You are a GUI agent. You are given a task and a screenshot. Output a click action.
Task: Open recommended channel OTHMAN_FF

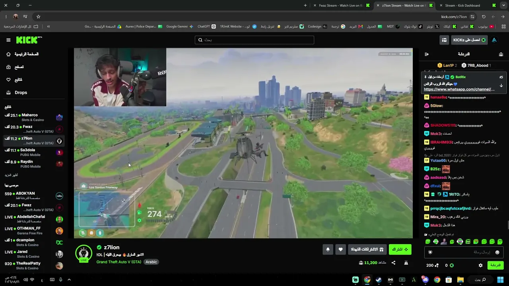pos(34,230)
